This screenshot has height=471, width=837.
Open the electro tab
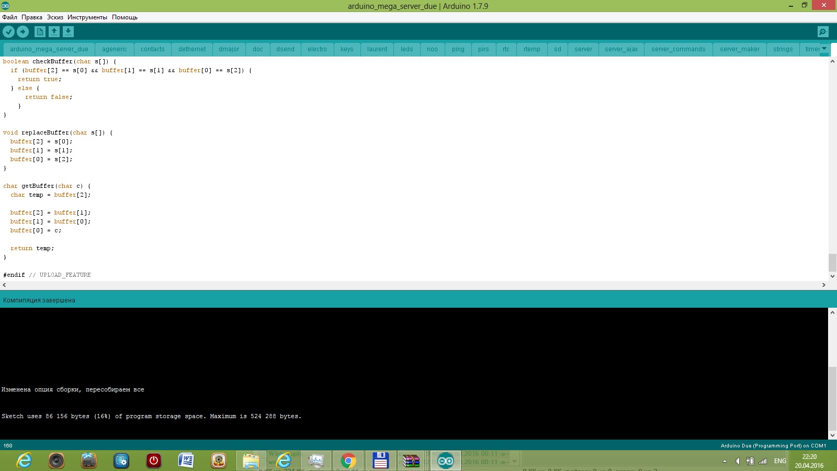click(x=317, y=49)
